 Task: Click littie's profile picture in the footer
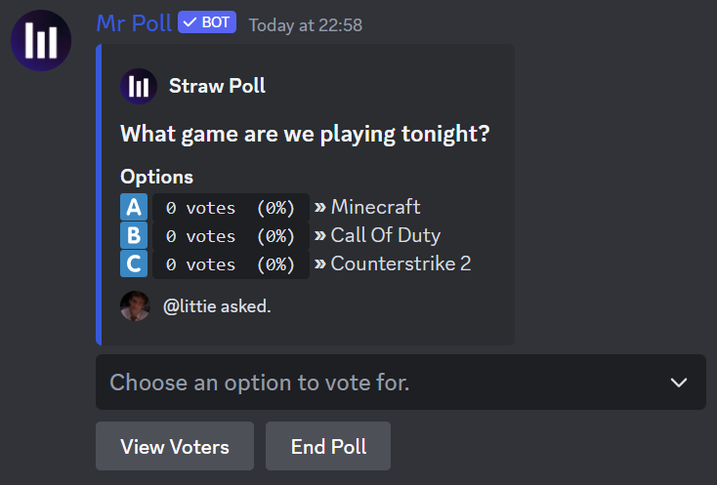135,306
